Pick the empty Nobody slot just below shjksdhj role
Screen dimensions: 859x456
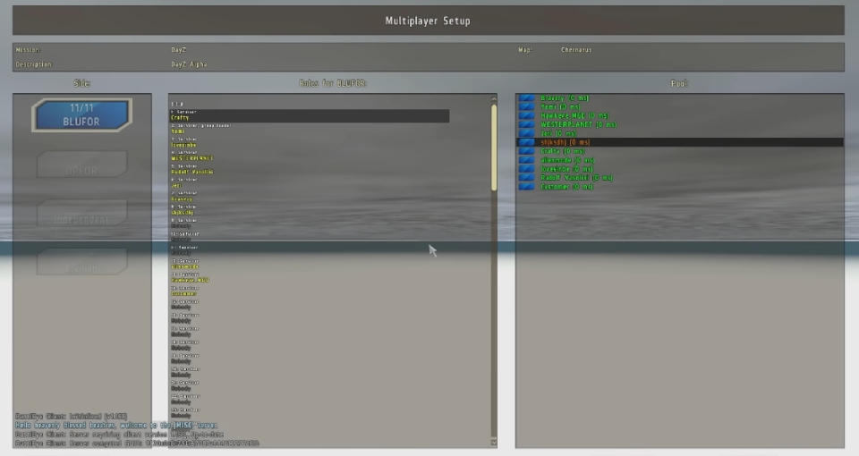310,224
